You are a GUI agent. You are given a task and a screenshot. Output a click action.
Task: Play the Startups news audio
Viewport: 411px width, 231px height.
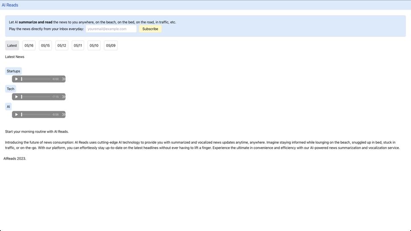coord(17,79)
